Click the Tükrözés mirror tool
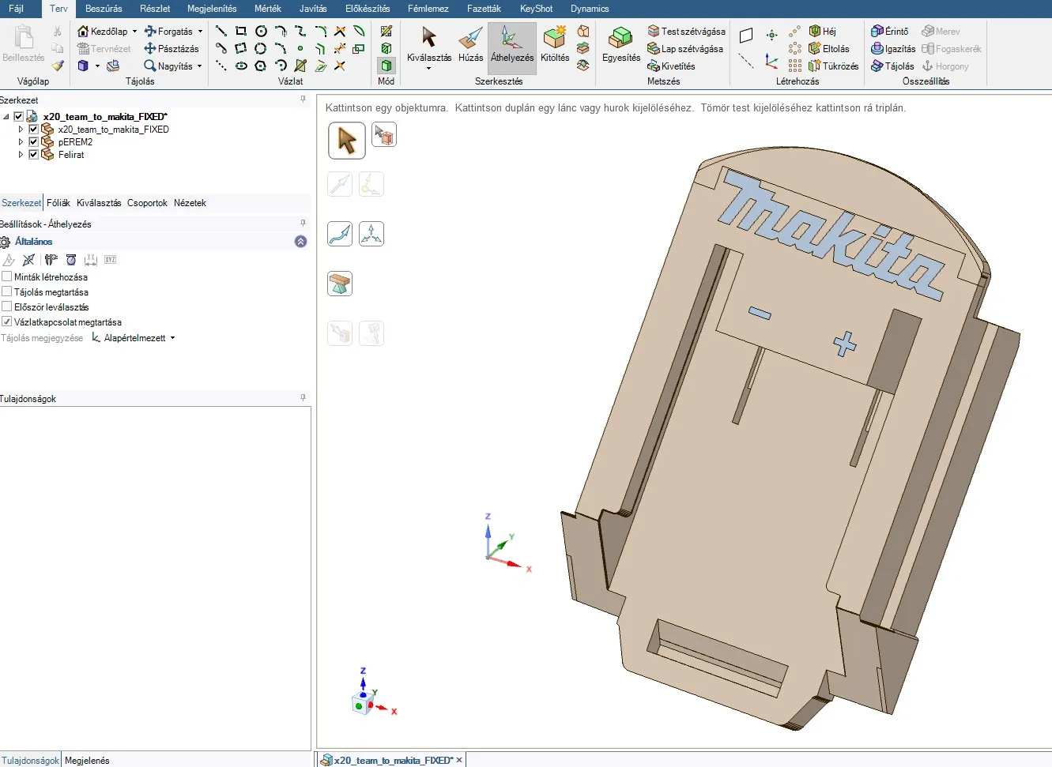This screenshot has height=767, width=1052. pos(833,66)
